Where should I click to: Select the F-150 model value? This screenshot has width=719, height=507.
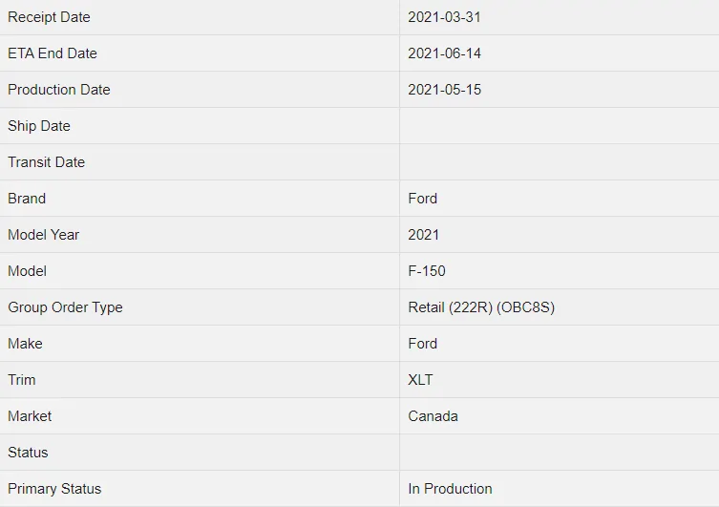(427, 271)
